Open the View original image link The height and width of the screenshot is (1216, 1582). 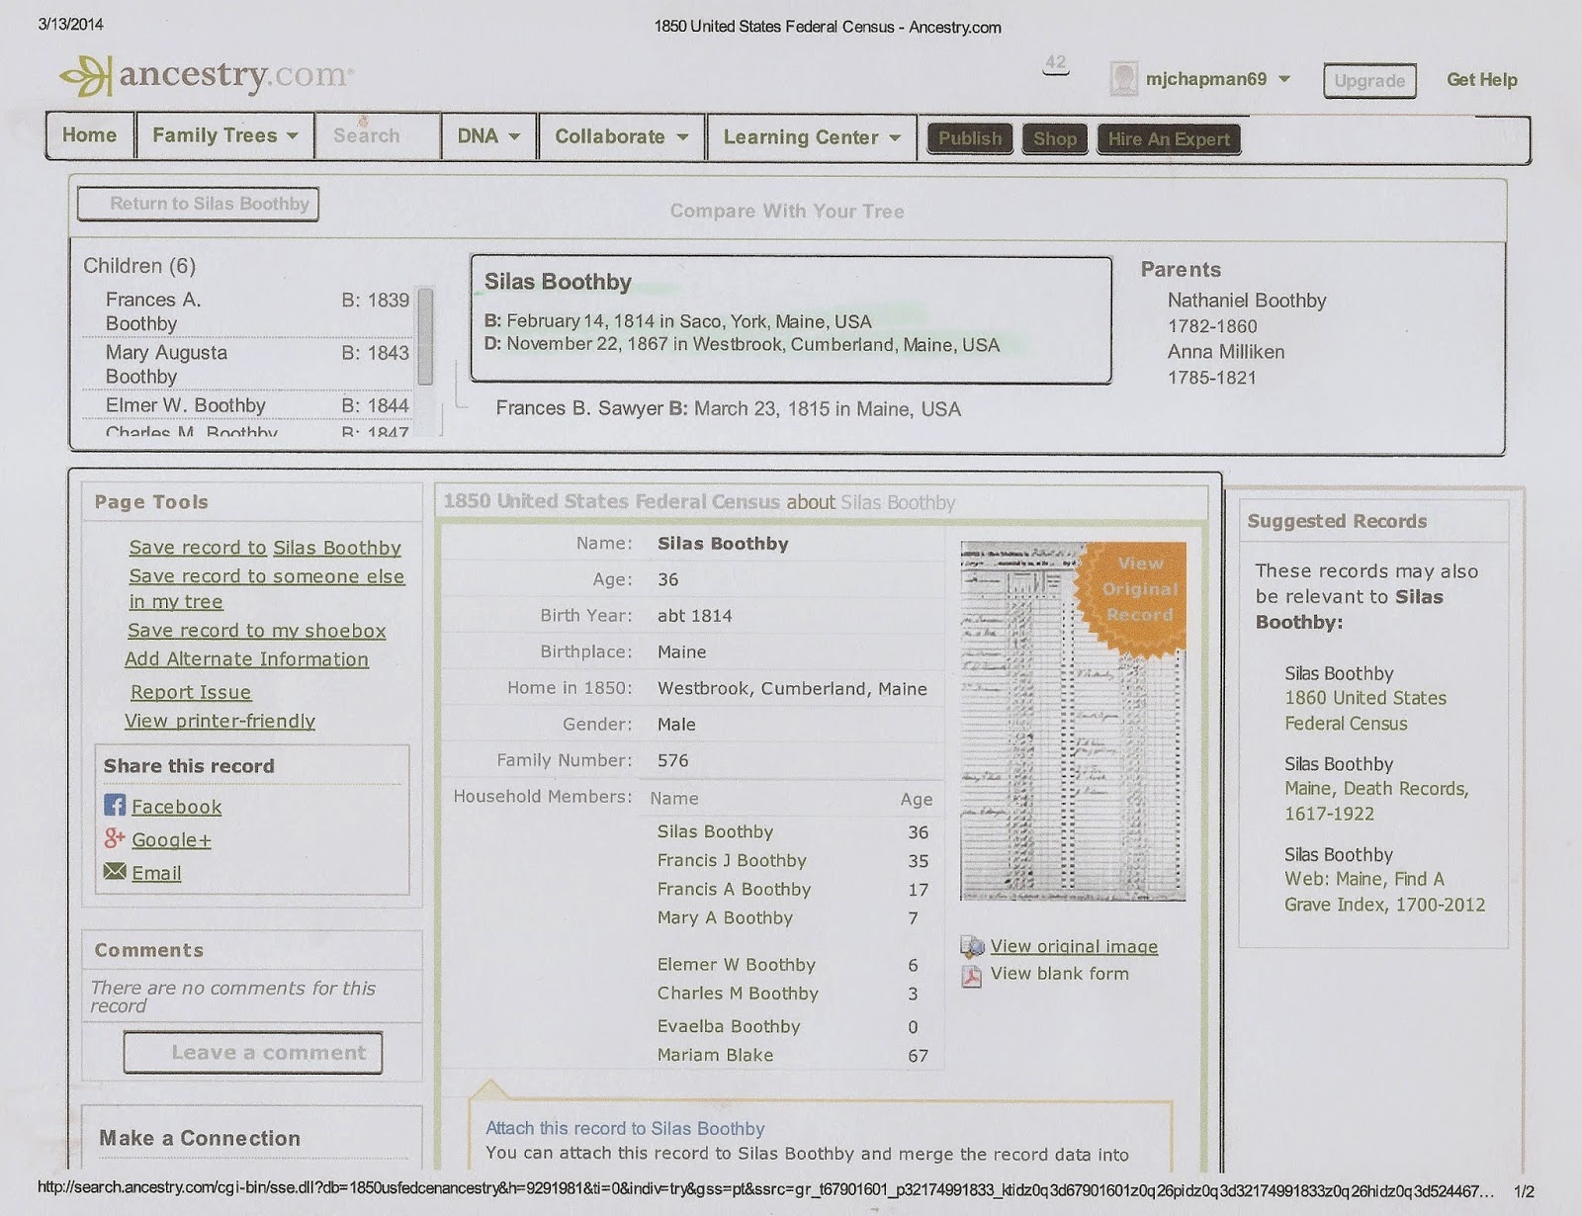(x=1074, y=946)
